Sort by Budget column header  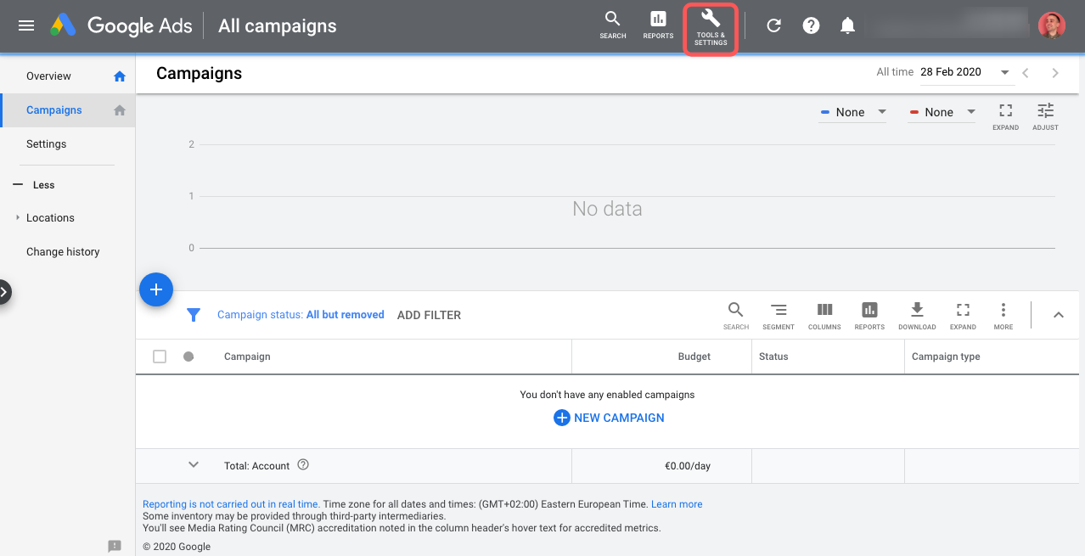click(694, 357)
